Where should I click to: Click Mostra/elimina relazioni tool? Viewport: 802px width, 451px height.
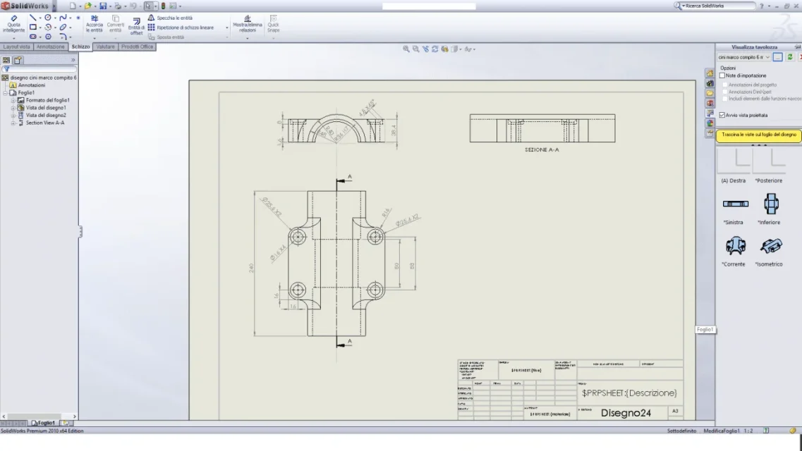[247, 24]
